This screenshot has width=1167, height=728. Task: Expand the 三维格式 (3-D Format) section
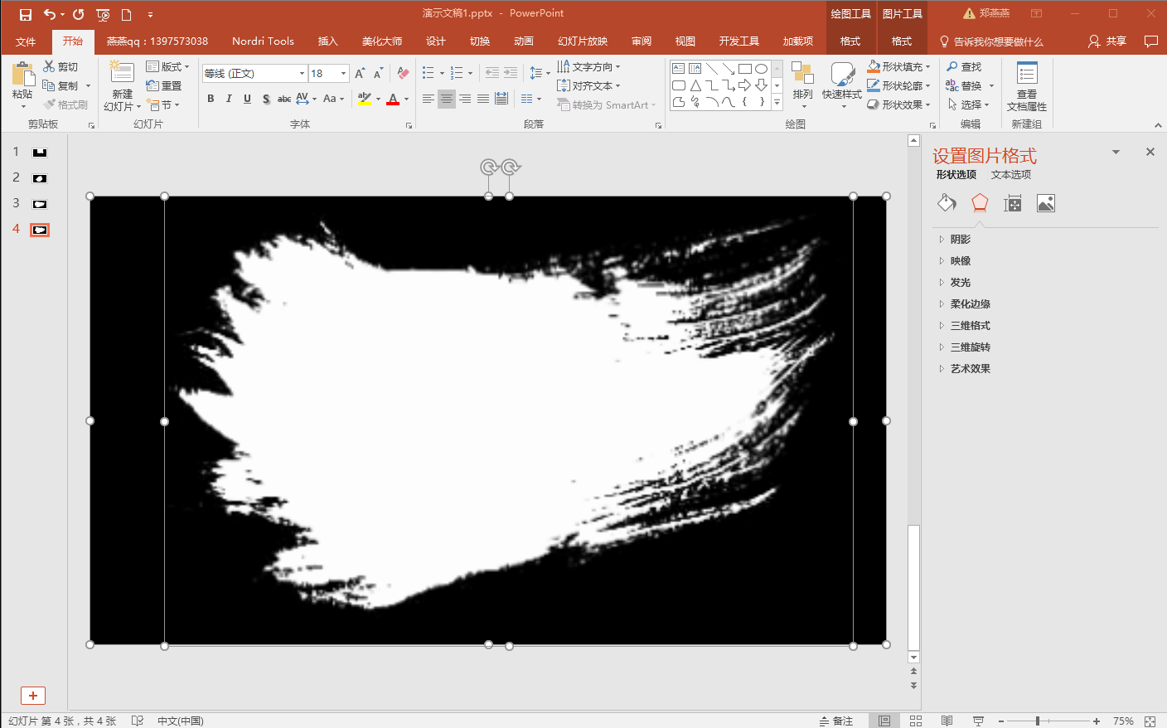(966, 325)
